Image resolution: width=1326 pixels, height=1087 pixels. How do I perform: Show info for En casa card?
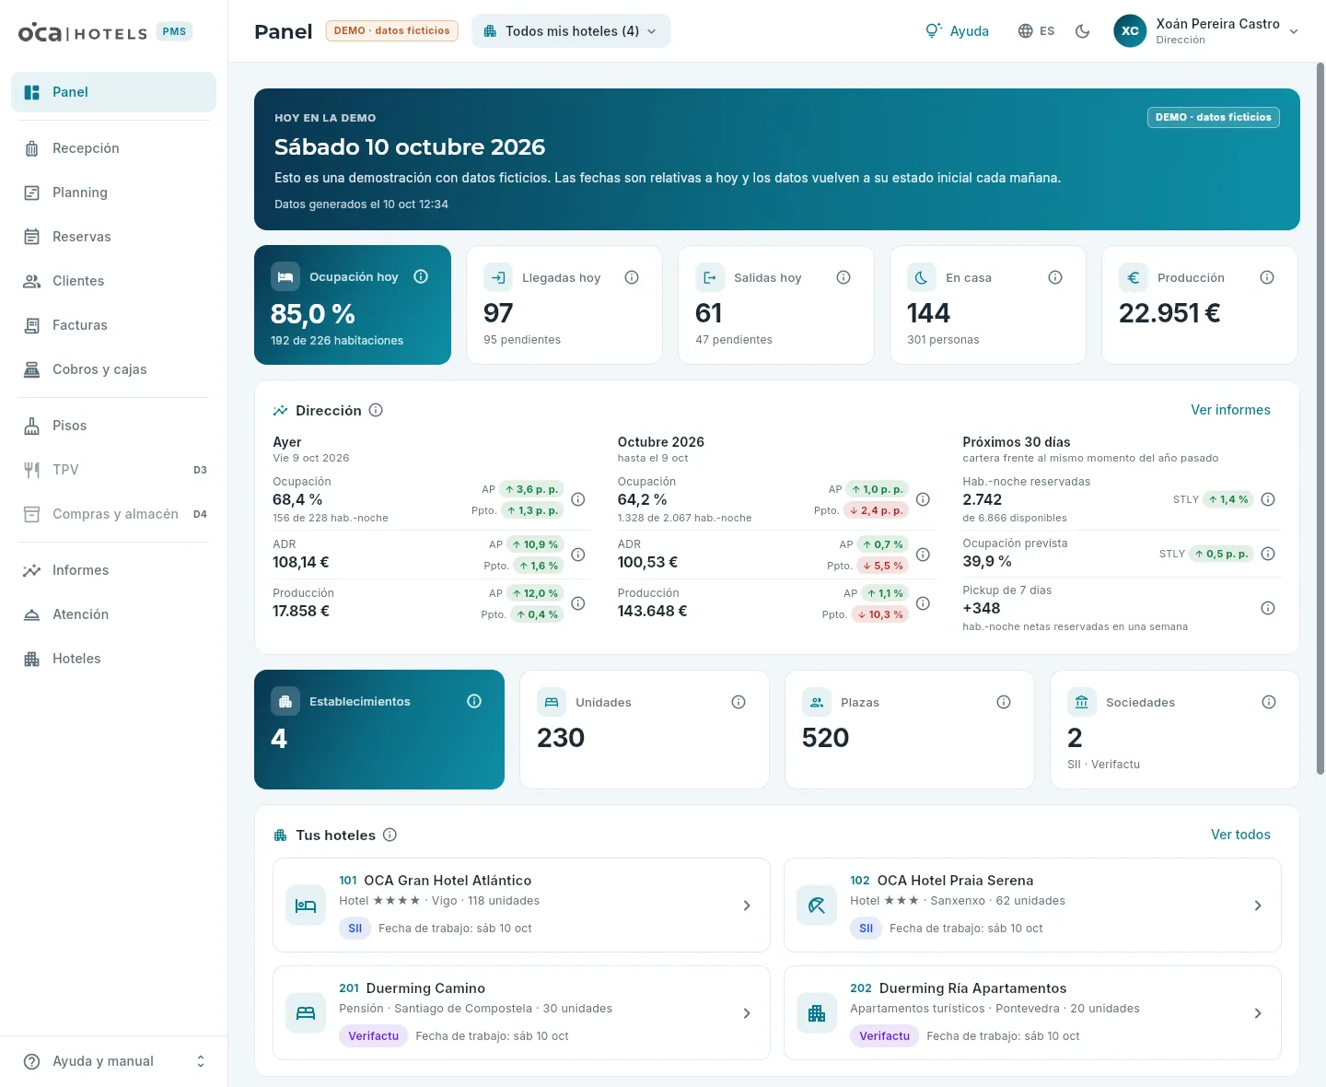[x=1055, y=277]
